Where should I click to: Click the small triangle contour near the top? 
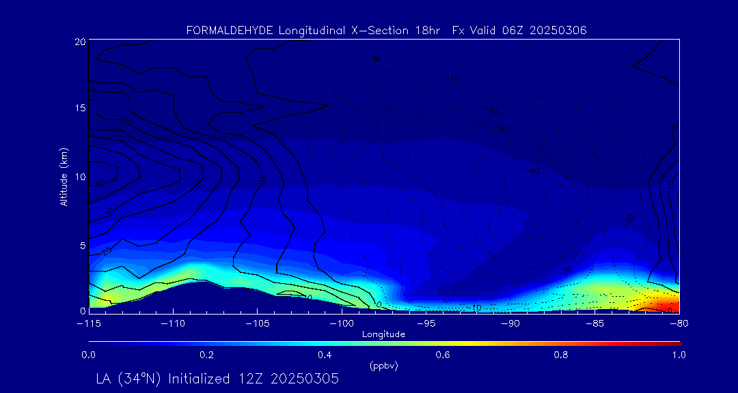click(x=376, y=59)
